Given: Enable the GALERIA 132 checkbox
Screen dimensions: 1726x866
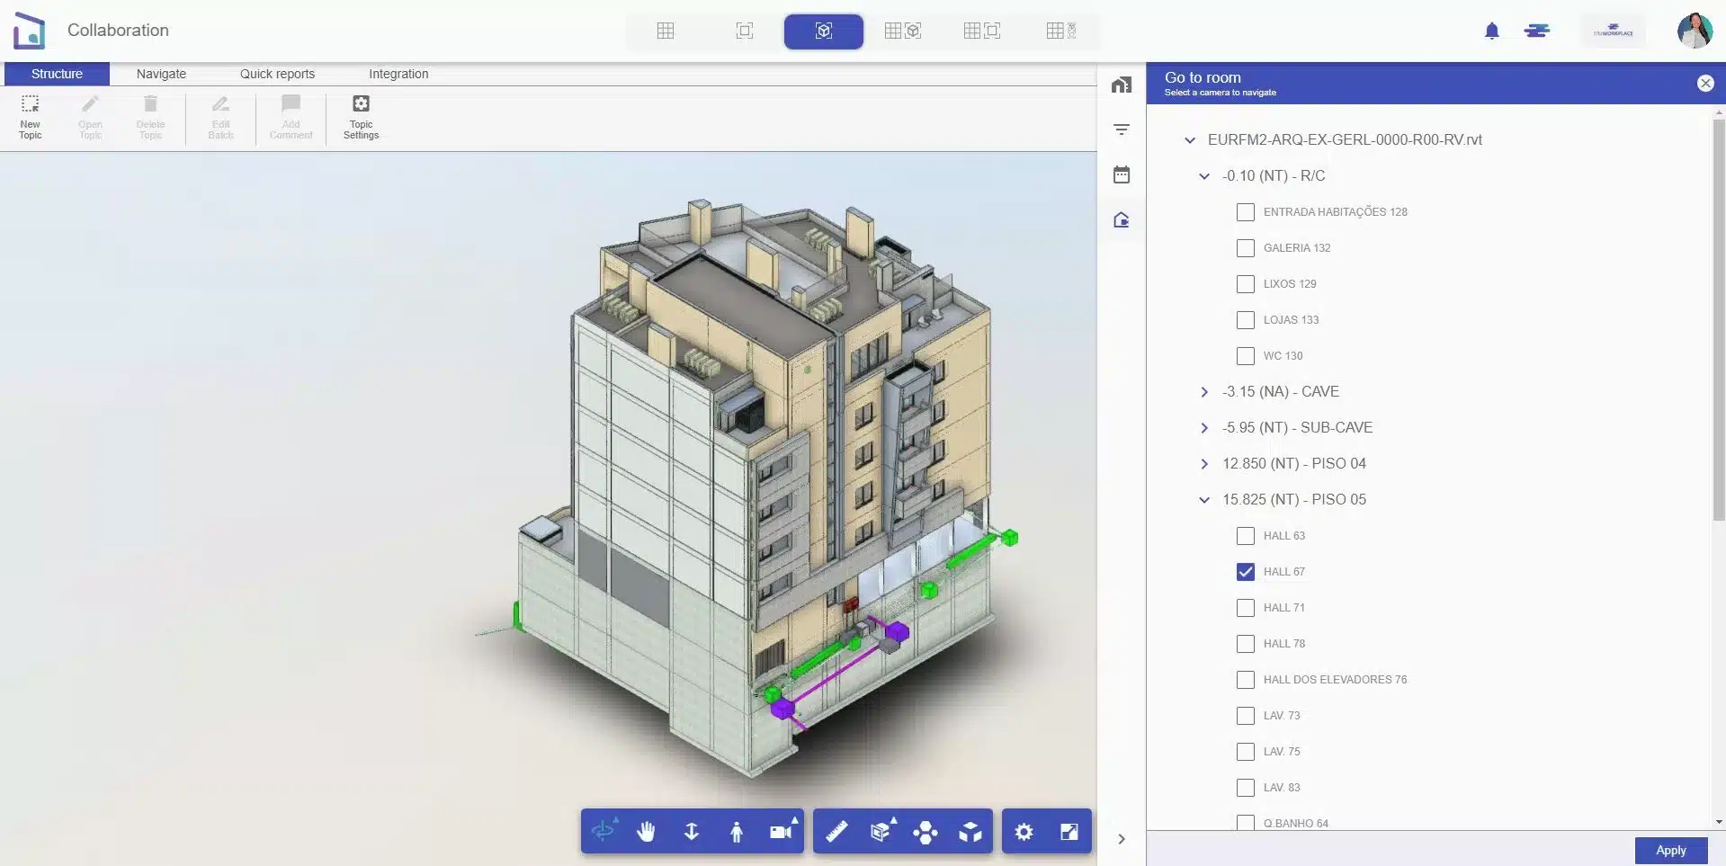Looking at the screenshot, I should [1246, 247].
